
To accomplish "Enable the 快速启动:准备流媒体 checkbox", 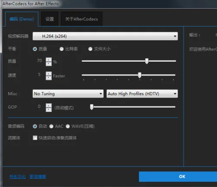I will 35,138.
